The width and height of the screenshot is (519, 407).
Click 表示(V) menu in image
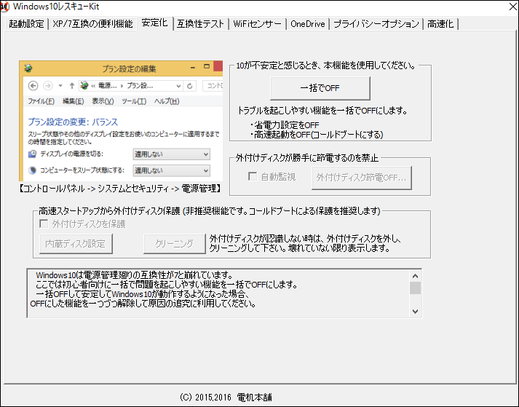coord(103,101)
